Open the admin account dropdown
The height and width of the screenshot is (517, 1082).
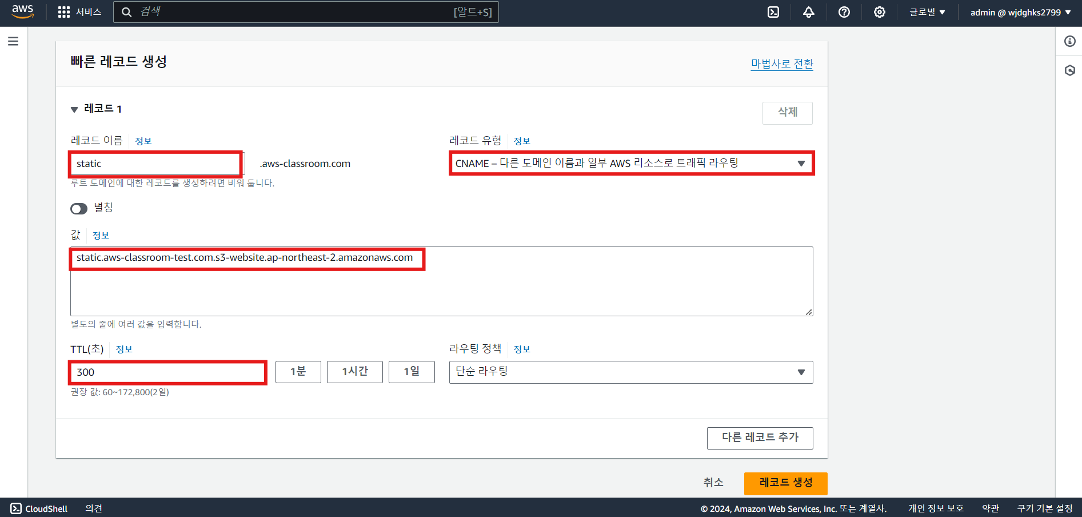[1021, 12]
